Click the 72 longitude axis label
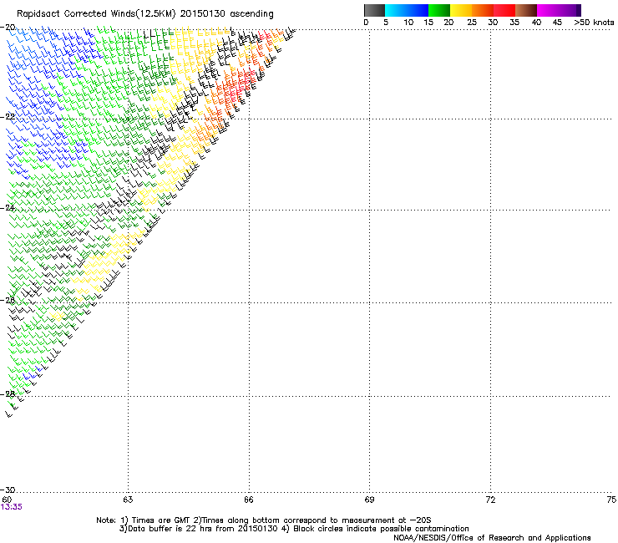 pos(490,500)
